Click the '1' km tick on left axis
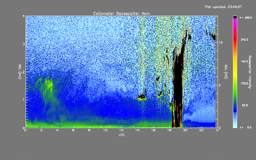Viewport: 256px width, 160px height. 24,100
